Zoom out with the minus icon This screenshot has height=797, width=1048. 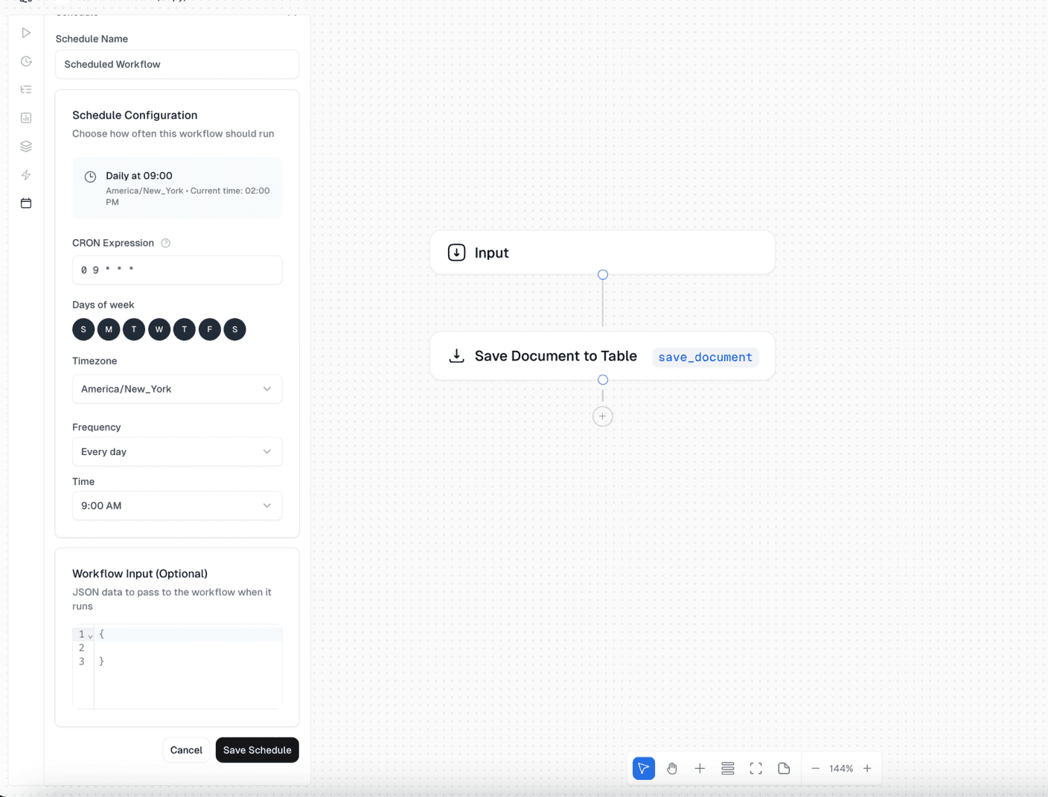[815, 769]
